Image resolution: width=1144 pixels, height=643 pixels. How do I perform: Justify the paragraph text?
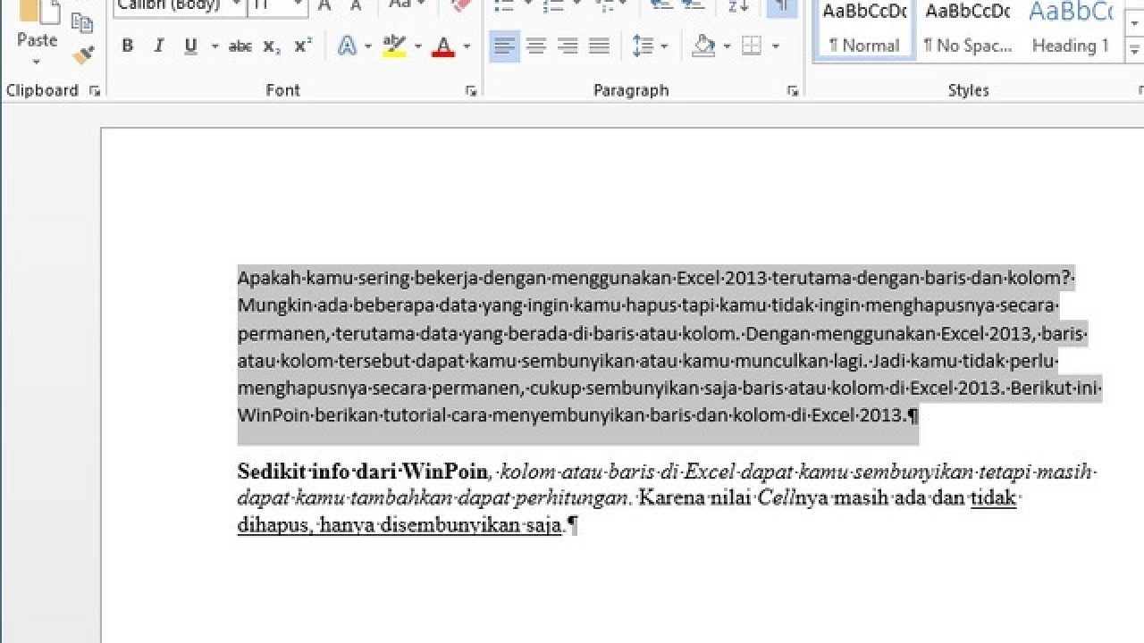599,46
